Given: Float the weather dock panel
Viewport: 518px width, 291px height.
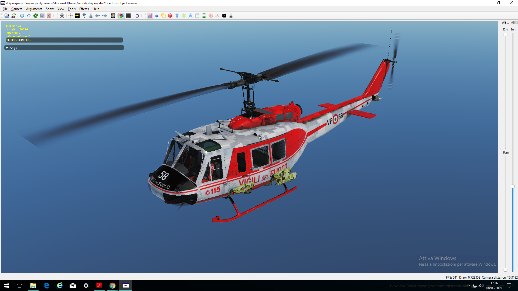Looking at the screenshot, I should [512, 23].
